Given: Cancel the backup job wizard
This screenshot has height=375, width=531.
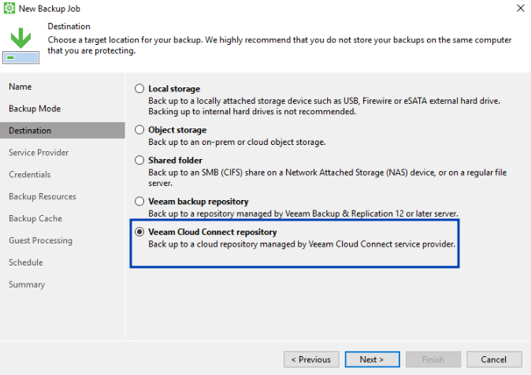Looking at the screenshot, I should pyautogui.click(x=494, y=359).
